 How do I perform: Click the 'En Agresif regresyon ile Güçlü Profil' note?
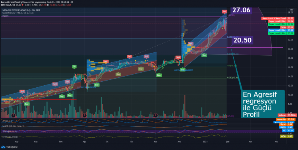pos(263,104)
